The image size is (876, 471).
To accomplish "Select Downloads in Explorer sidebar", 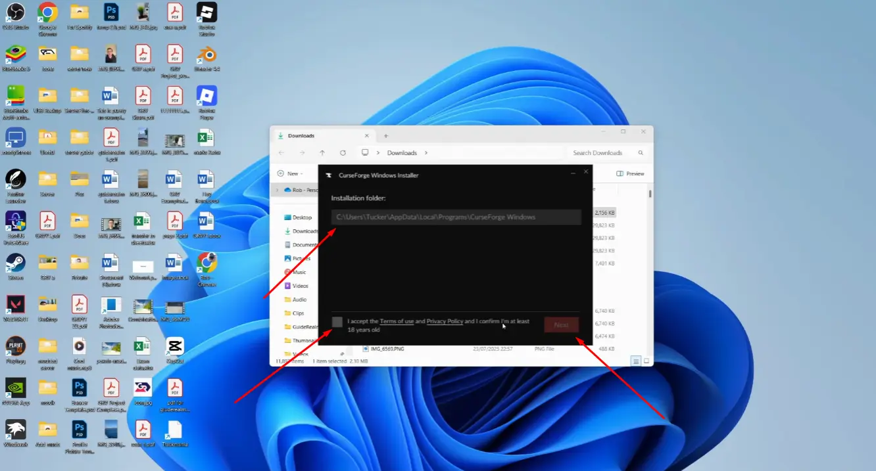I will 301,231.
